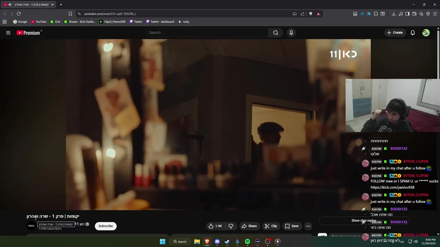The width and height of the screenshot is (440, 247).
Task: Open Stream - Kick Dashboard bookmark
Action: point(80,22)
